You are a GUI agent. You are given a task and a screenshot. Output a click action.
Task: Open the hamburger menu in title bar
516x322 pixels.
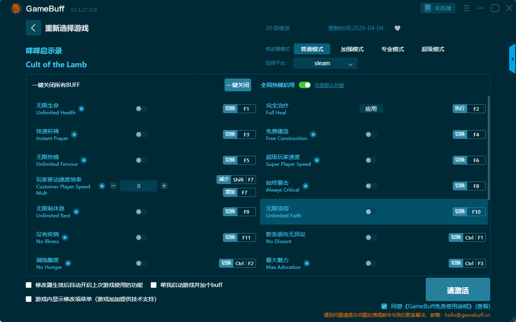pos(466,8)
